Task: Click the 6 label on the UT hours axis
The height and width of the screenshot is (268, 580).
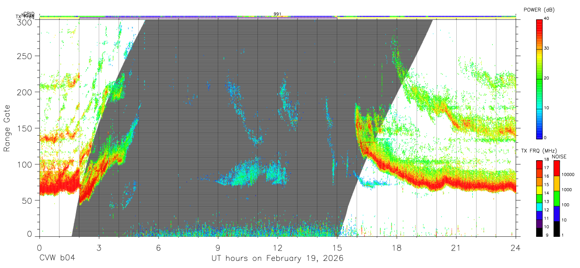Action: coord(158,247)
